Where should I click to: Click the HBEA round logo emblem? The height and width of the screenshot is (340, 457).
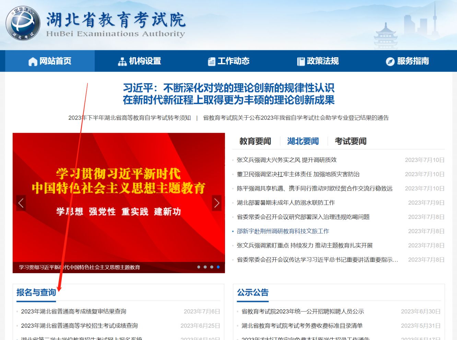point(23,23)
